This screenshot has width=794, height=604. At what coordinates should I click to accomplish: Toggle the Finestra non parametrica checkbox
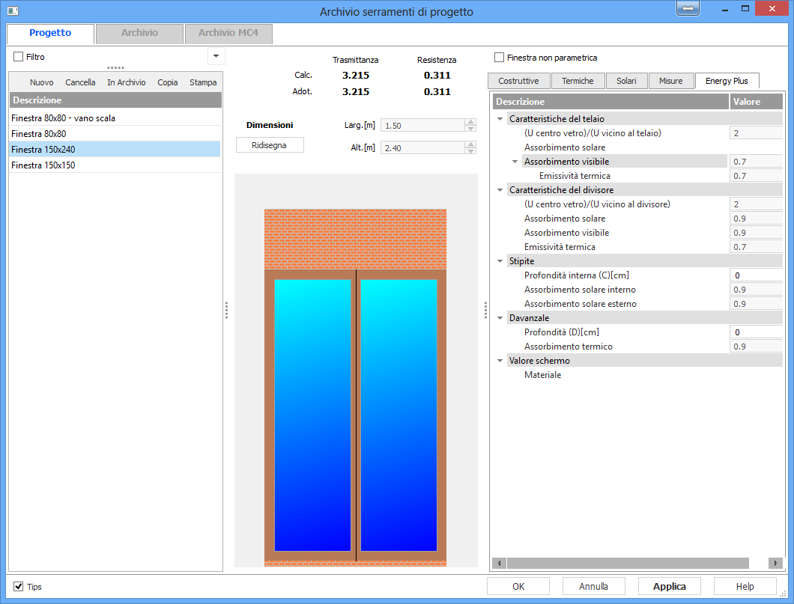(x=500, y=58)
